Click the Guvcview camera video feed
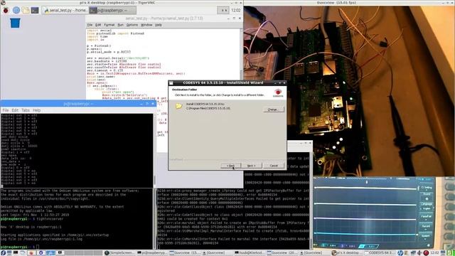 coord(349,91)
